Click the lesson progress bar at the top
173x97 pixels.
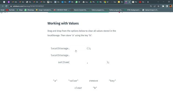78,12
